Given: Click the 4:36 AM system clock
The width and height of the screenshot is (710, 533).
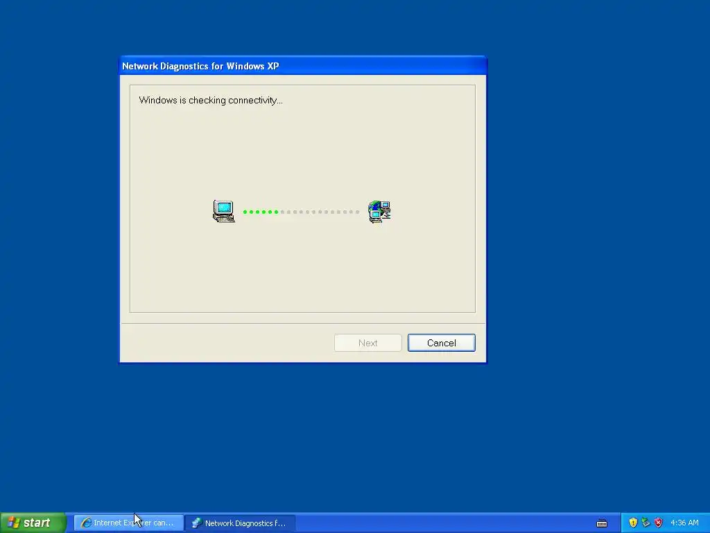Looking at the screenshot, I should [684, 523].
